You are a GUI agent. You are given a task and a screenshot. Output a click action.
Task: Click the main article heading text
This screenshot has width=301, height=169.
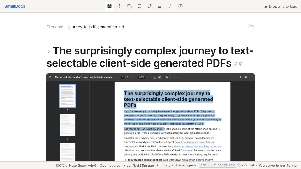[150, 57]
